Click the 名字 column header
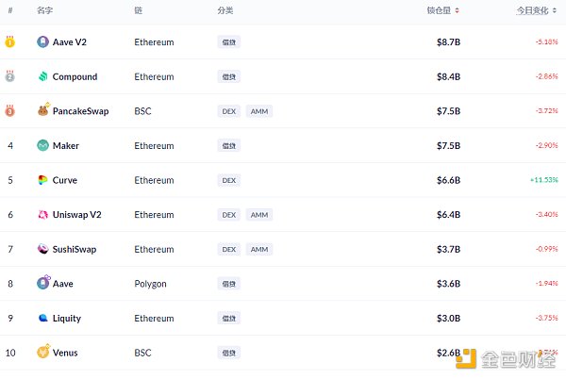The image size is (566, 379). [x=44, y=10]
